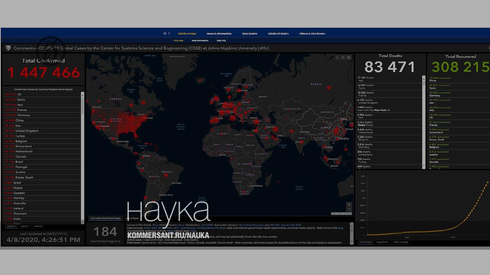
Task: Zoom in on the map with plus button
Action: coord(348,205)
